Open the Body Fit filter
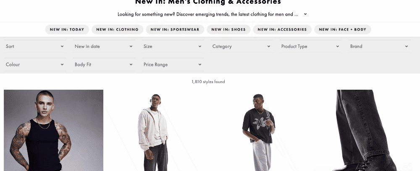This screenshot has width=420, height=171. 104,65
